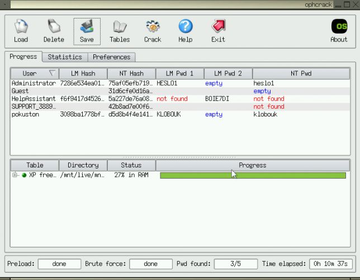Click the Pwd found 3/5 field

[x=236, y=264]
